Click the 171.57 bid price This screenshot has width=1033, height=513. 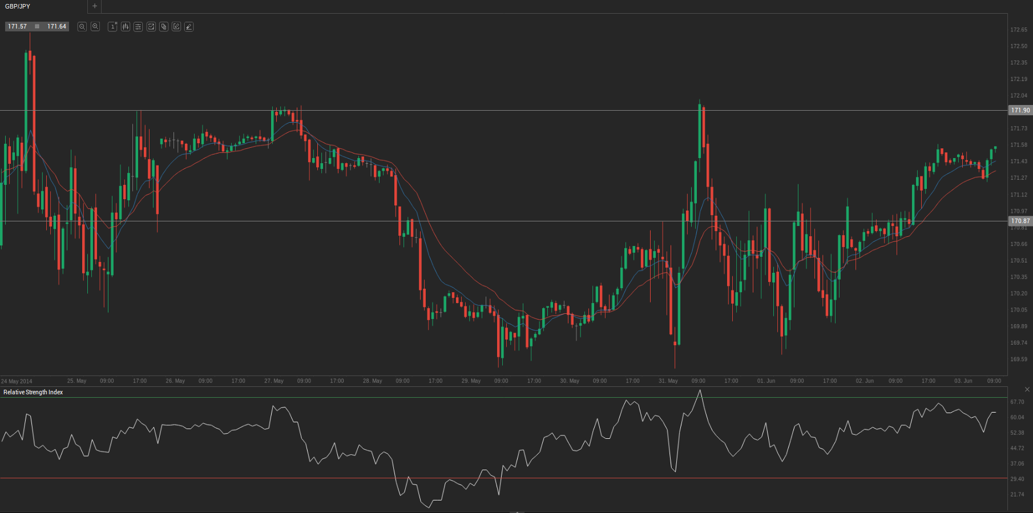tap(17, 27)
